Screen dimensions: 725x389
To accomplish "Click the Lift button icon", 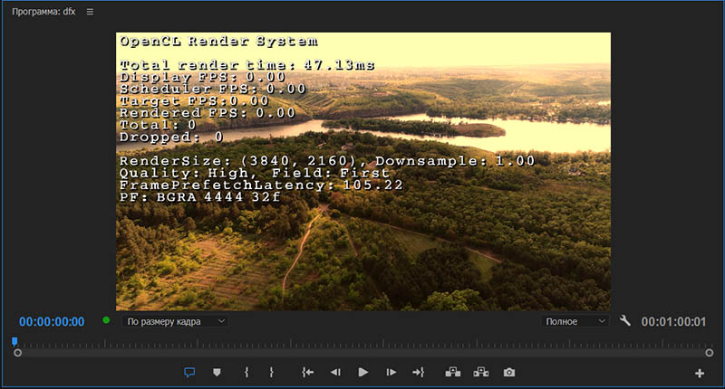I will tap(453, 372).
